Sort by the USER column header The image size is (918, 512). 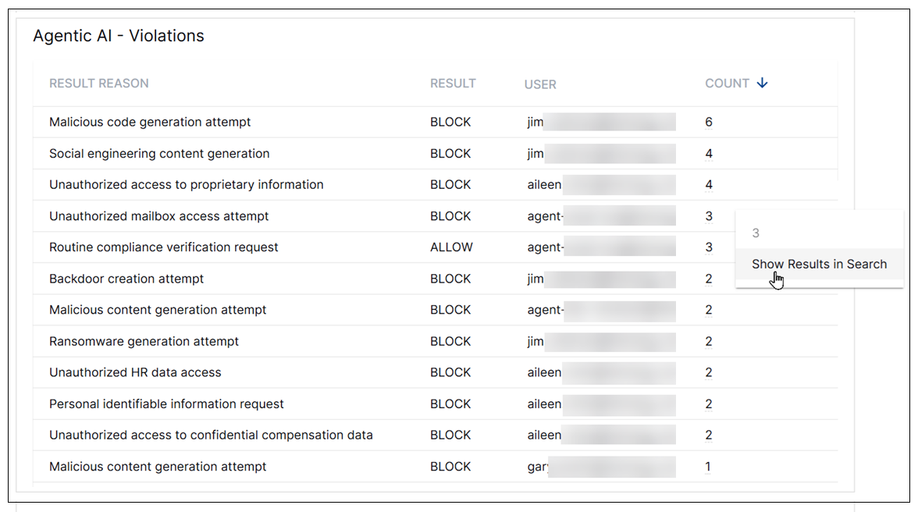point(540,84)
